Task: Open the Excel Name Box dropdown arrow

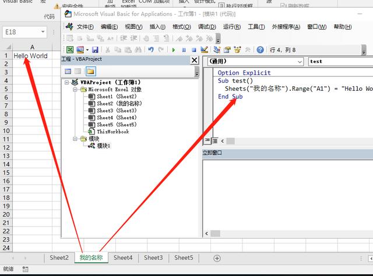Action: (x=43, y=31)
